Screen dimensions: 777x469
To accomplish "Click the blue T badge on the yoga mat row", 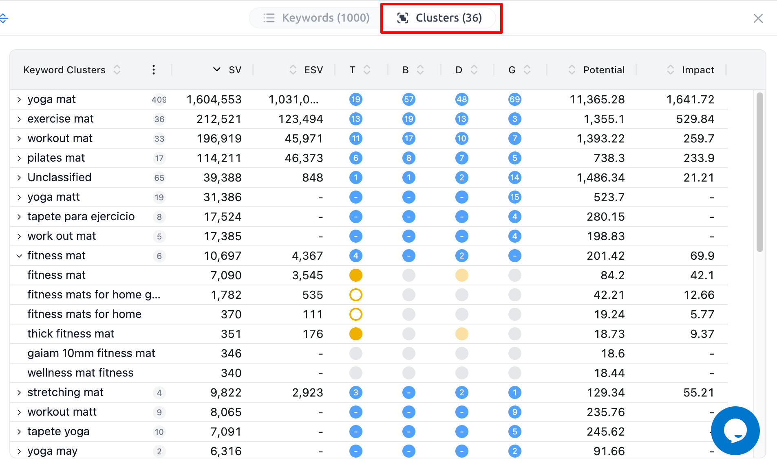I will click(x=355, y=99).
